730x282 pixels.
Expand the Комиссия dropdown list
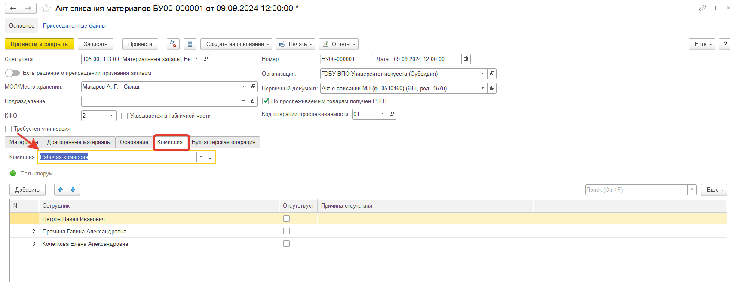201,157
